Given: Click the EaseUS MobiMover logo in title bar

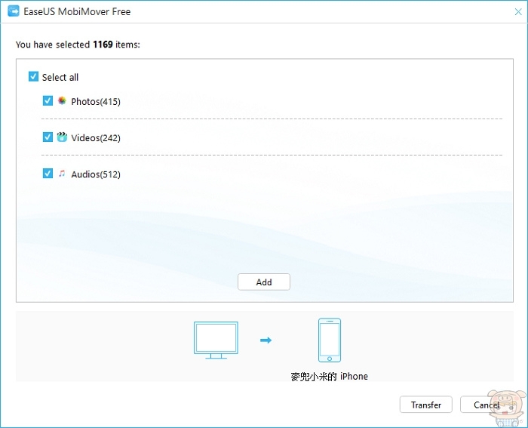Looking at the screenshot, I should click(13, 11).
